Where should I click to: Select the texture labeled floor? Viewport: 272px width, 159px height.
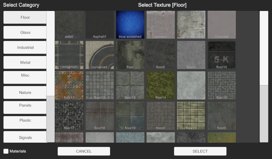[130, 55]
